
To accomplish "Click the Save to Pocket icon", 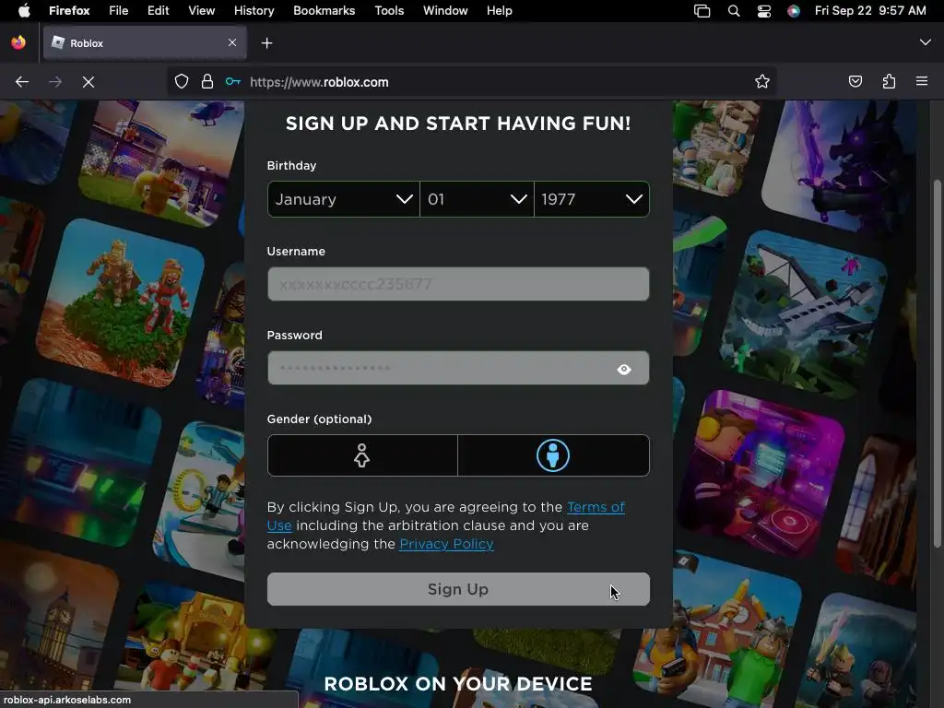I will (855, 81).
